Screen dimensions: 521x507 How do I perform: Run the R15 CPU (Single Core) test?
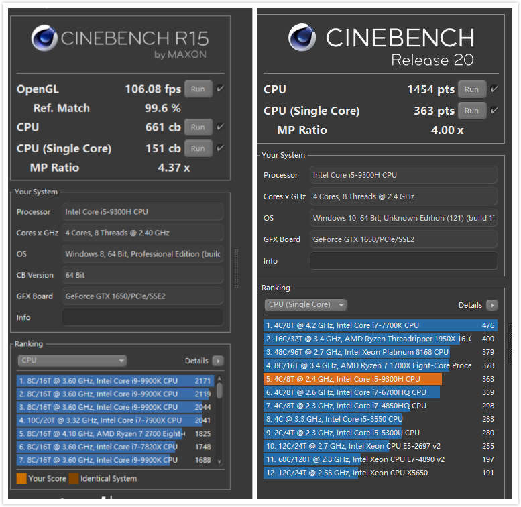click(198, 148)
